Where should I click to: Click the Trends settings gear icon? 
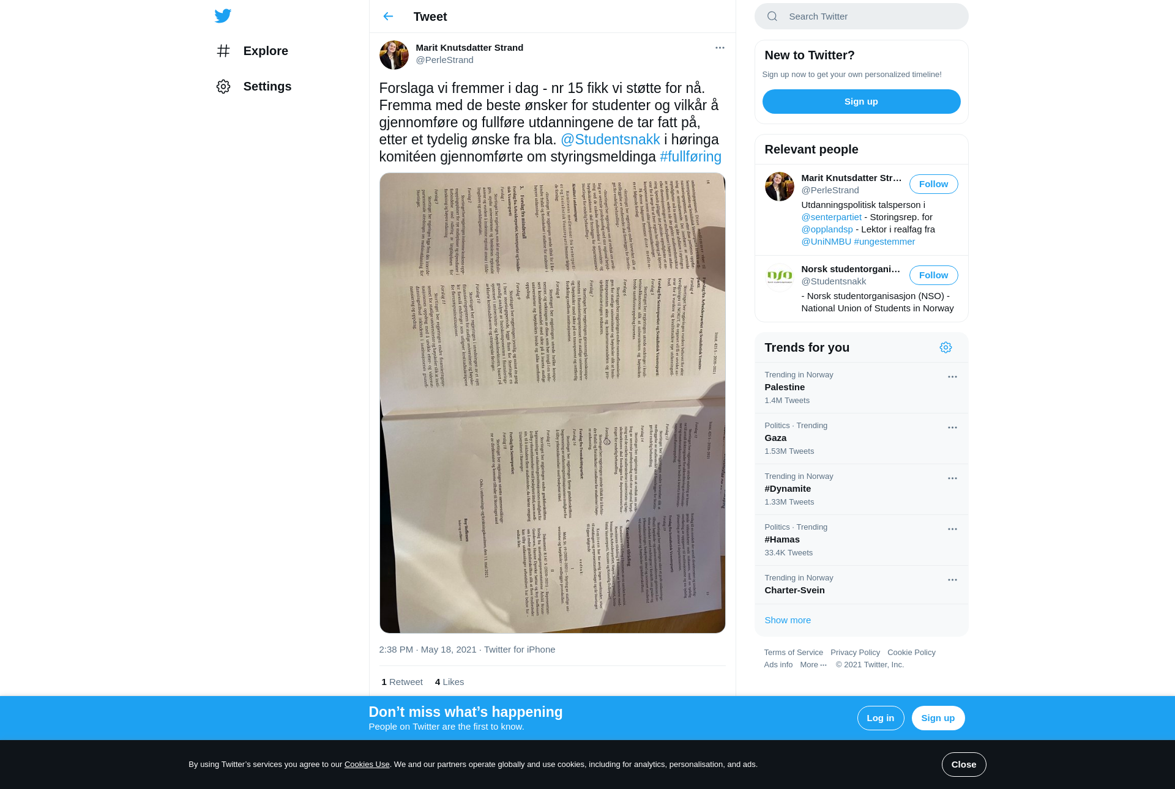coord(946,347)
